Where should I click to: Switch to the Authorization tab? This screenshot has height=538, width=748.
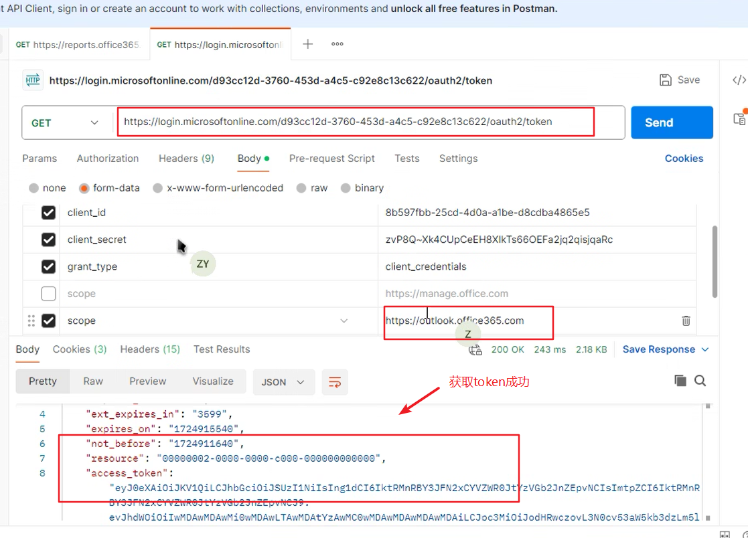[107, 159]
